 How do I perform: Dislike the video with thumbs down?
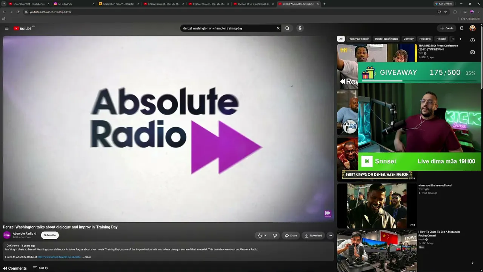click(x=275, y=235)
